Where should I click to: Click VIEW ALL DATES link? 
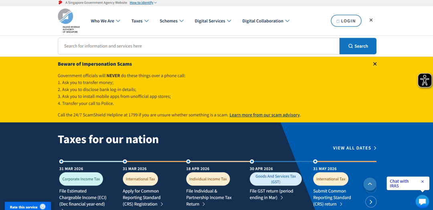tap(354, 148)
